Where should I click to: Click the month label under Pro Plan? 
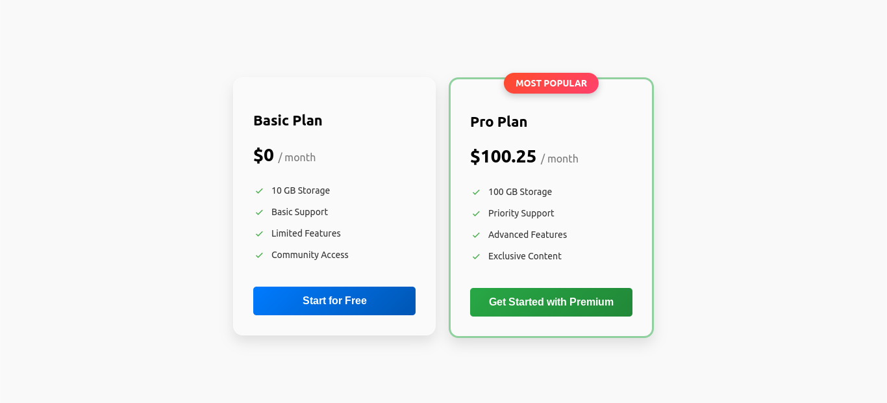click(x=560, y=159)
